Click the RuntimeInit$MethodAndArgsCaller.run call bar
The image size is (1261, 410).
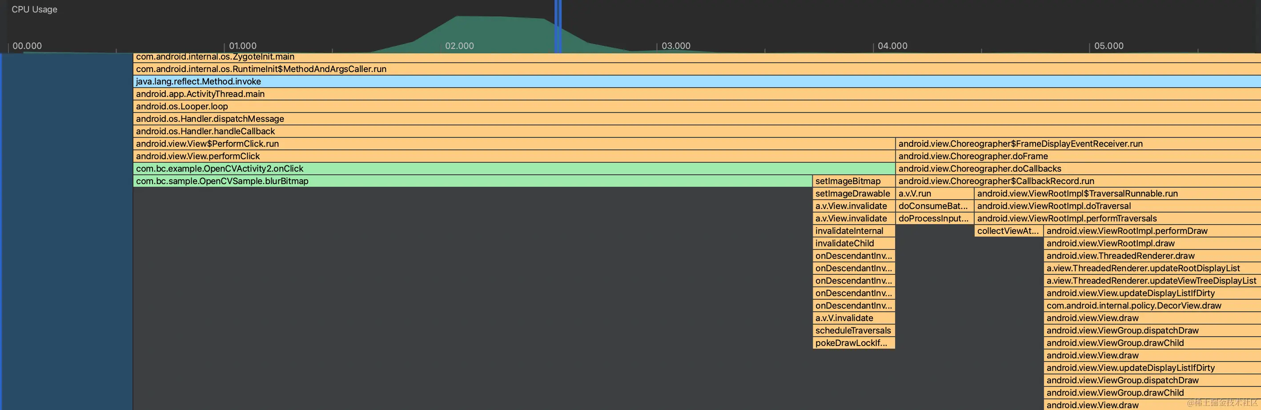(697, 69)
